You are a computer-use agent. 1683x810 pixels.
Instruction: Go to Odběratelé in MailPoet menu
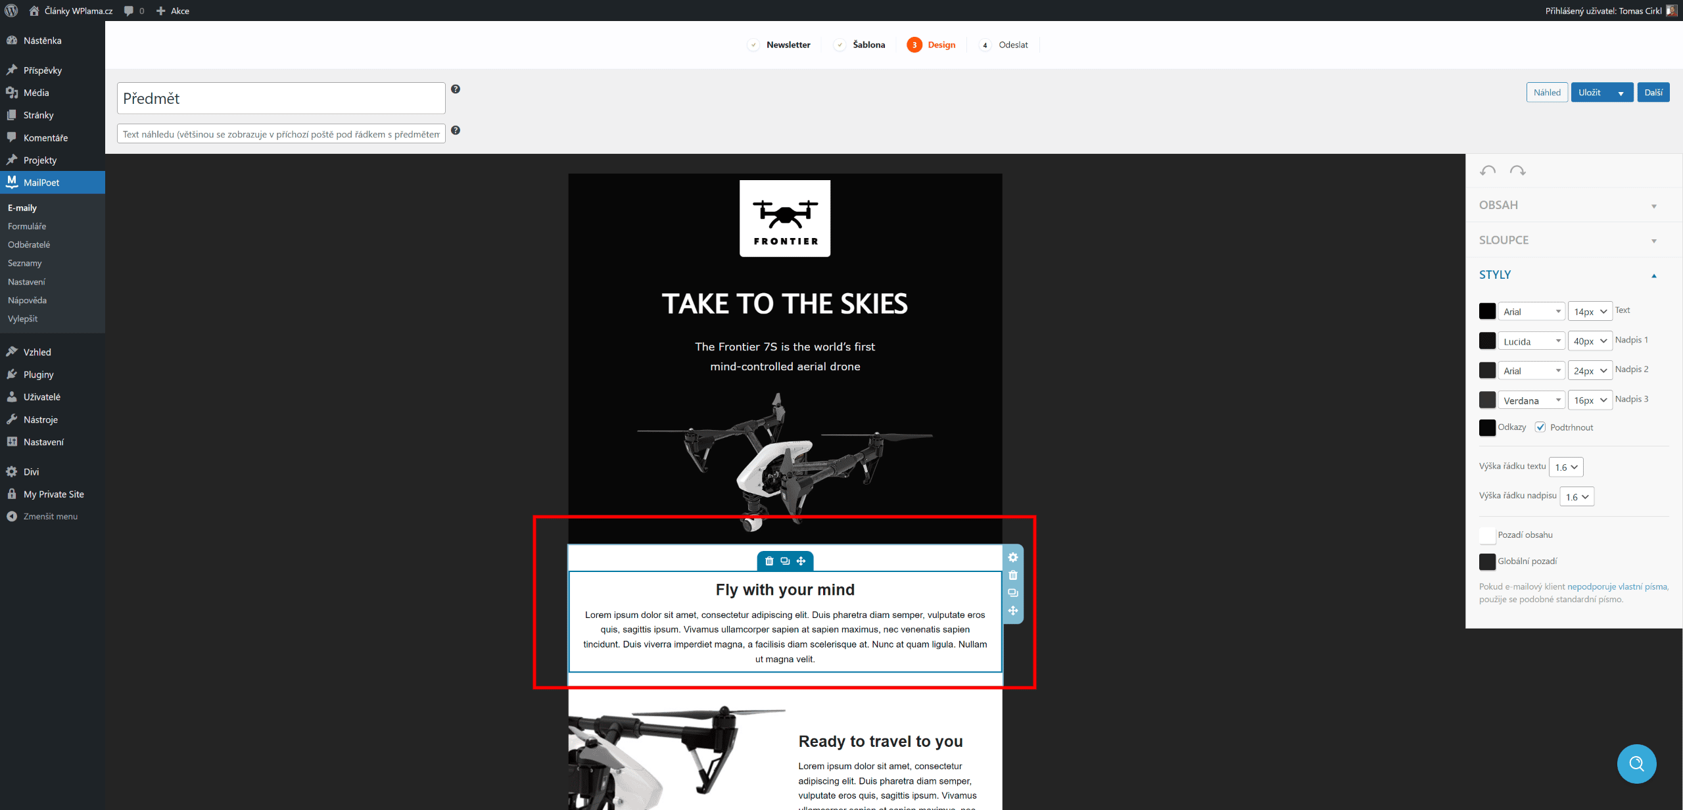[29, 245]
